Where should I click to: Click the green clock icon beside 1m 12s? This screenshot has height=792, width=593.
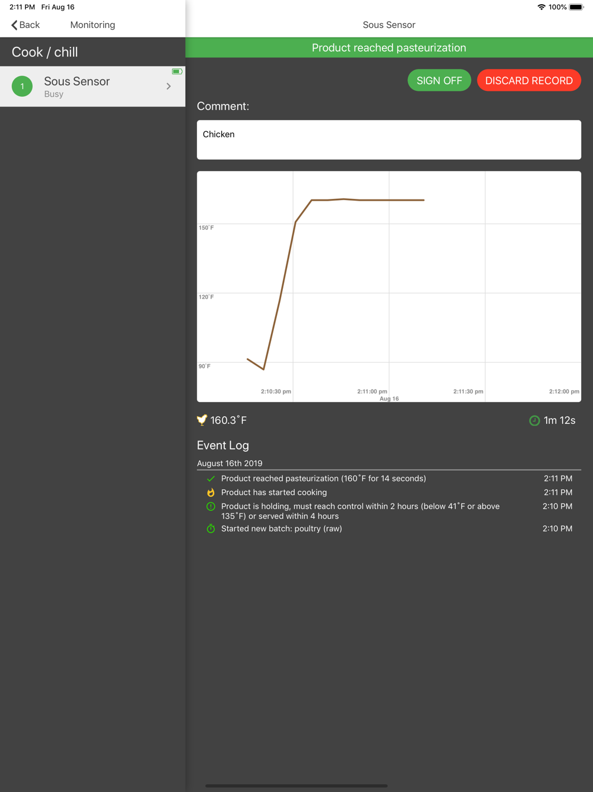[534, 420]
